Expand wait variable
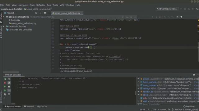 (x=138, y=101)
